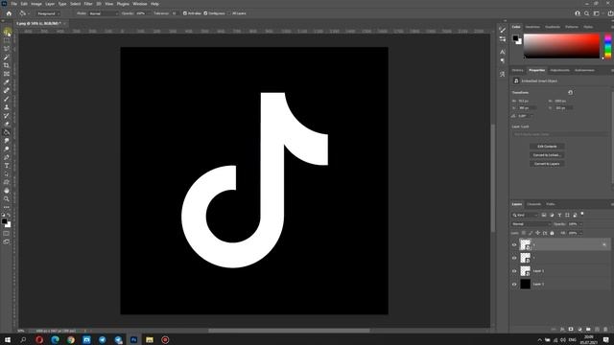Image resolution: width=614 pixels, height=345 pixels.
Task: Select the Hand tool
Action: click(7, 191)
